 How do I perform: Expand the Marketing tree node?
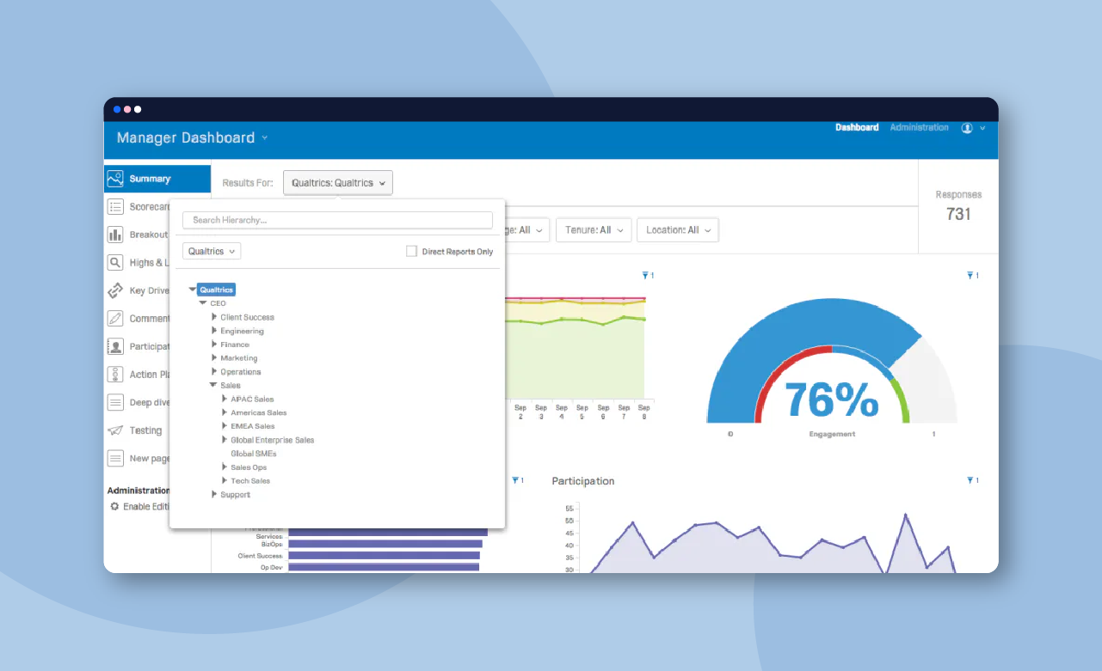214,358
